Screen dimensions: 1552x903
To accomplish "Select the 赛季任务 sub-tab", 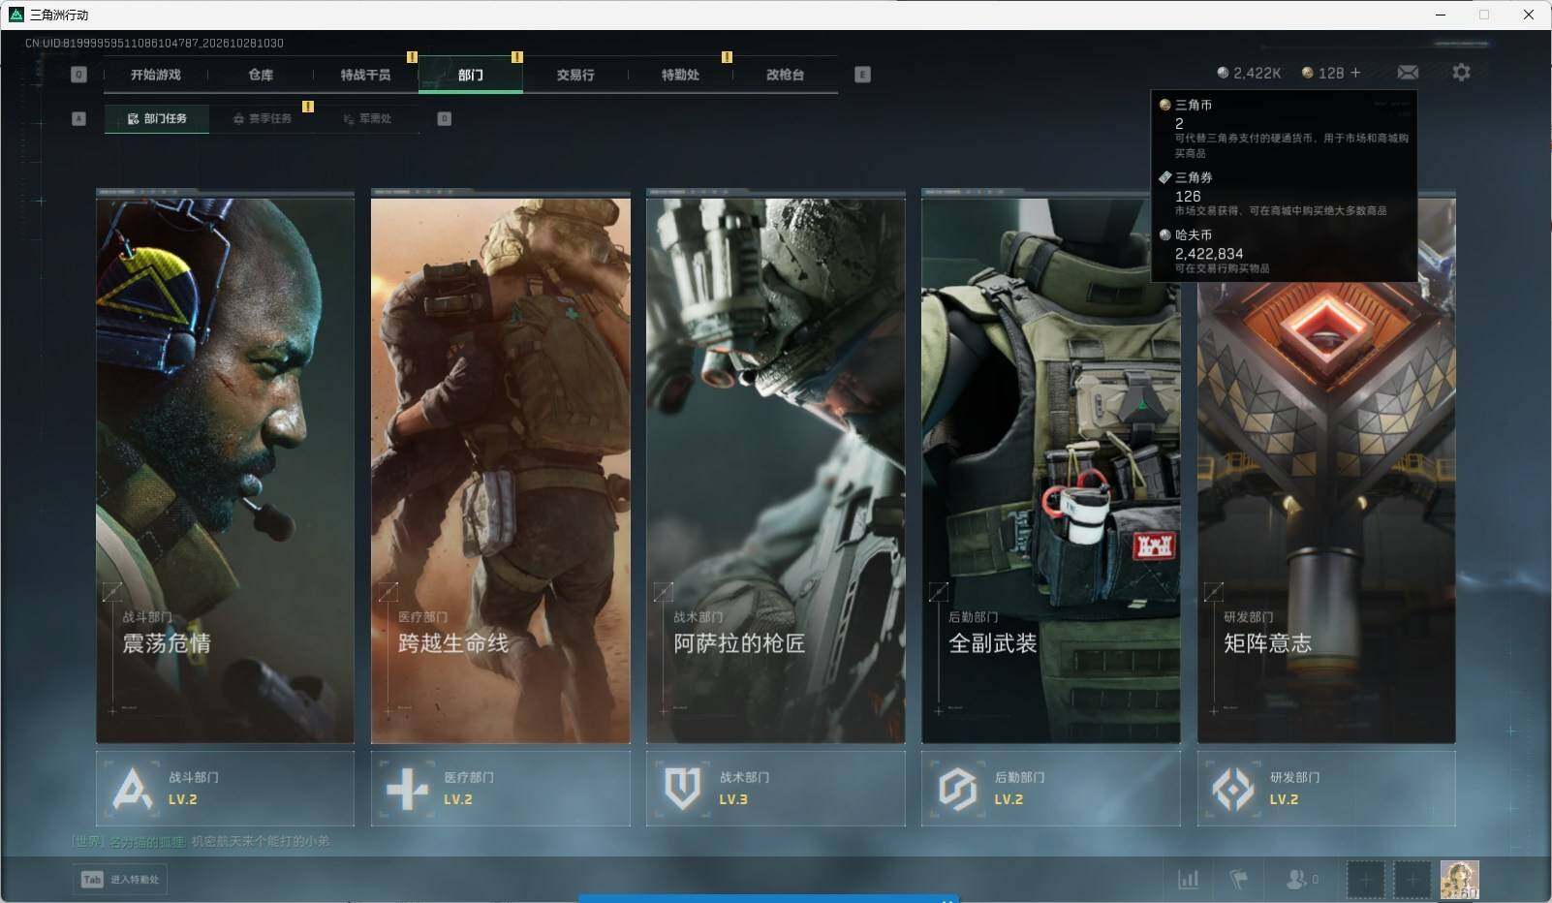I will [x=262, y=118].
